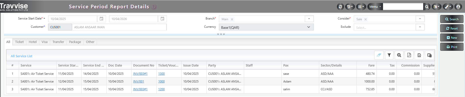Screen dimensions: 465x97
Task: Click the 'All Service List' heading
Action: (22, 56)
